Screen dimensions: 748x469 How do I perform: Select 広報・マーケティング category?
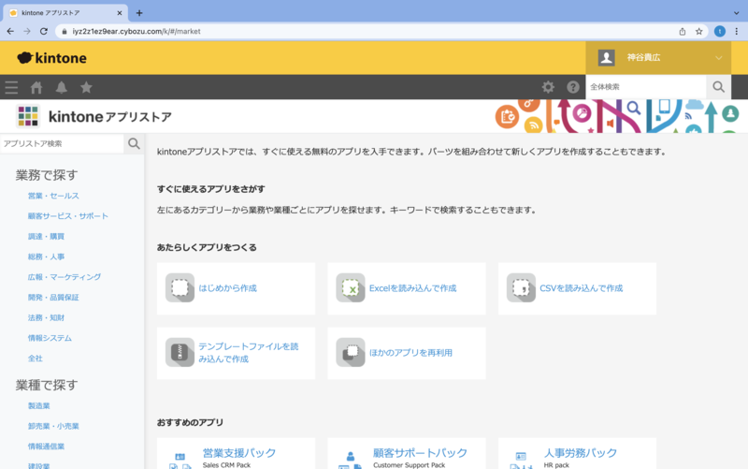65,277
